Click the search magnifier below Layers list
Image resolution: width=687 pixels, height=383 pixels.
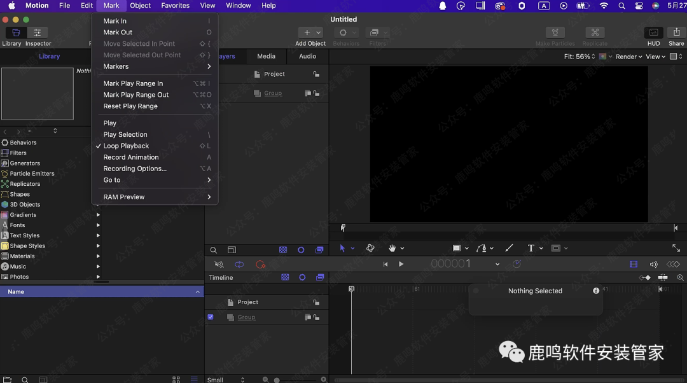[x=214, y=251]
